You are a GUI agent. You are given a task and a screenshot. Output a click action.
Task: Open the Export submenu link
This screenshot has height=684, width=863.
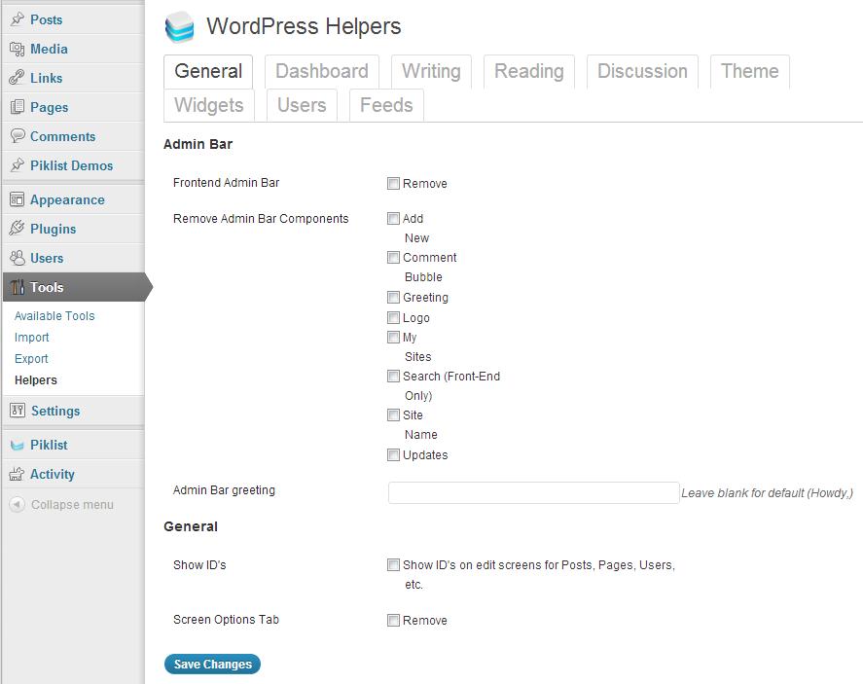point(31,359)
